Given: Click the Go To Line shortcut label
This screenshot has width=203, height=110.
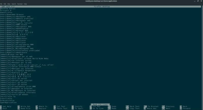Looking at the screenshot, I should coord(98,108).
